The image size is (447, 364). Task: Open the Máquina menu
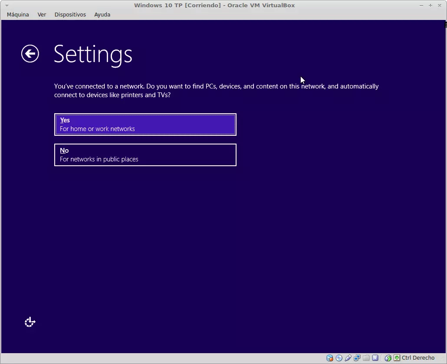tap(18, 14)
